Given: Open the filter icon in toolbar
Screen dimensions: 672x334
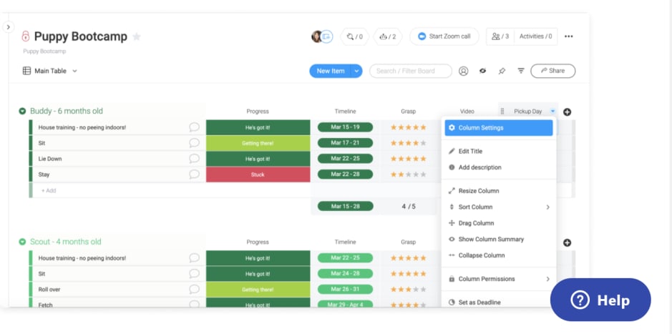Looking at the screenshot, I should click(x=521, y=71).
